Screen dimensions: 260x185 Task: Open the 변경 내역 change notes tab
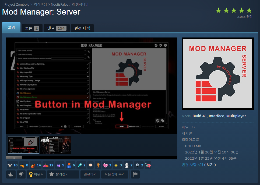click(82, 28)
